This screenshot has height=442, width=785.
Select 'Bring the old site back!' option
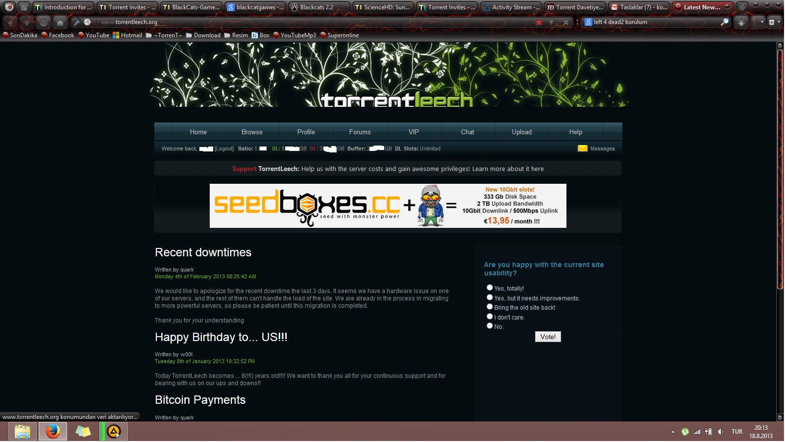(x=490, y=307)
